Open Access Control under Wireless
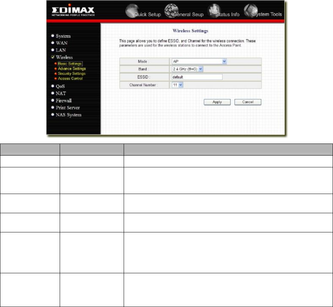Screen dimensions: 333x307 pyautogui.click(x=70, y=78)
